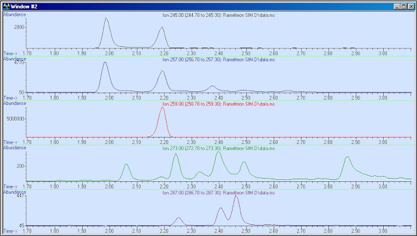Image resolution: width=417 pixels, height=236 pixels.
Task: Click the Ion 273 peak near 2.87
Action: point(347,157)
